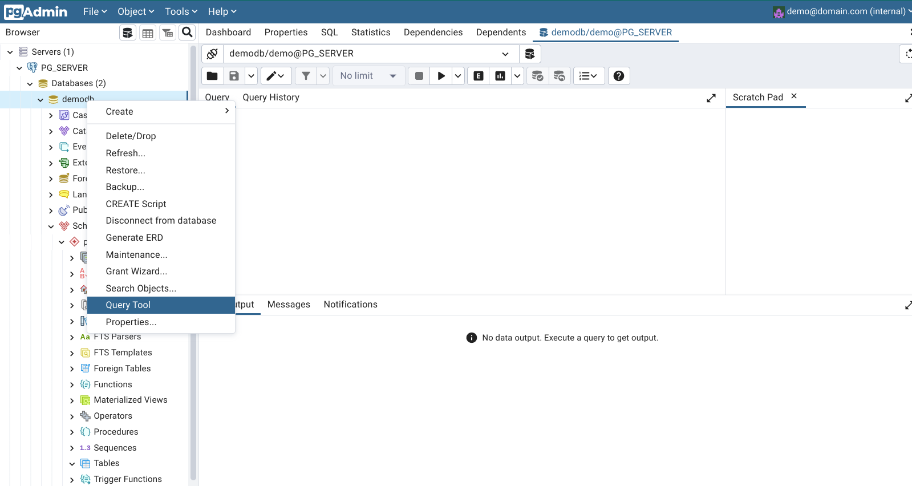Open the No limit rows dropdown

pyautogui.click(x=368, y=76)
